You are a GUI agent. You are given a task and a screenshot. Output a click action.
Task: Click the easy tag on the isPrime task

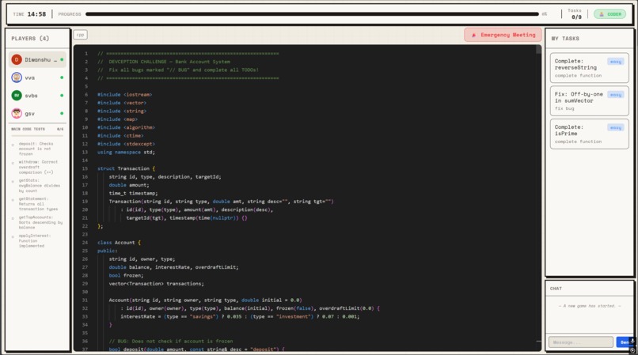[616, 127]
